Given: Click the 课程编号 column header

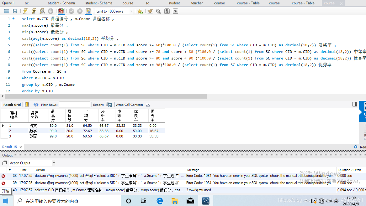Looking at the screenshot, I should [18, 115].
